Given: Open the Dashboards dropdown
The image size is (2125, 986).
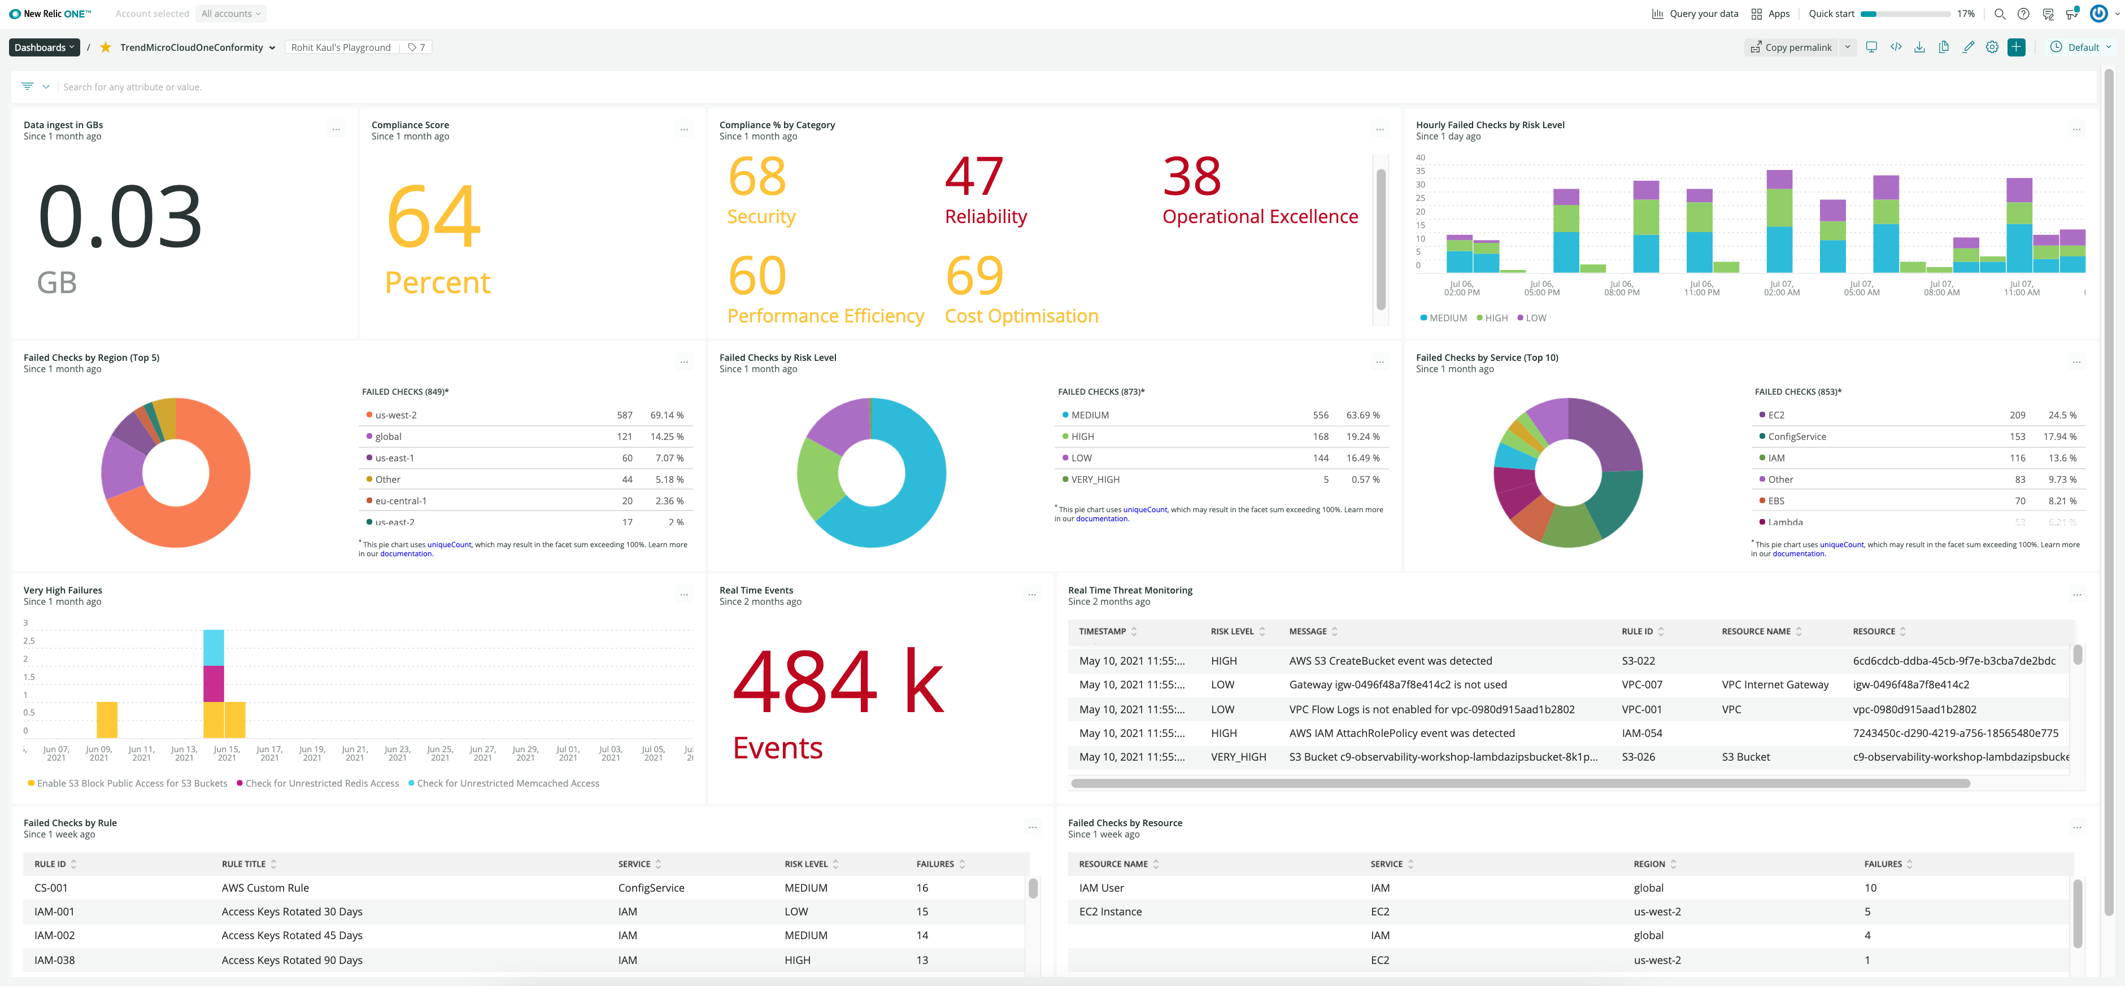Looking at the screenshot, I should tap(45, 47).
